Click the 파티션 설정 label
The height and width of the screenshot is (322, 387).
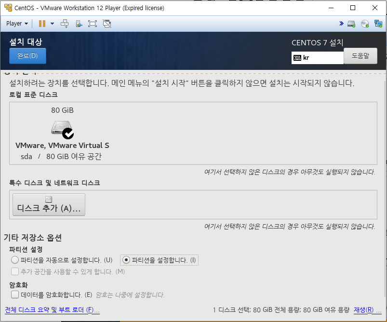tap(26, 249)
